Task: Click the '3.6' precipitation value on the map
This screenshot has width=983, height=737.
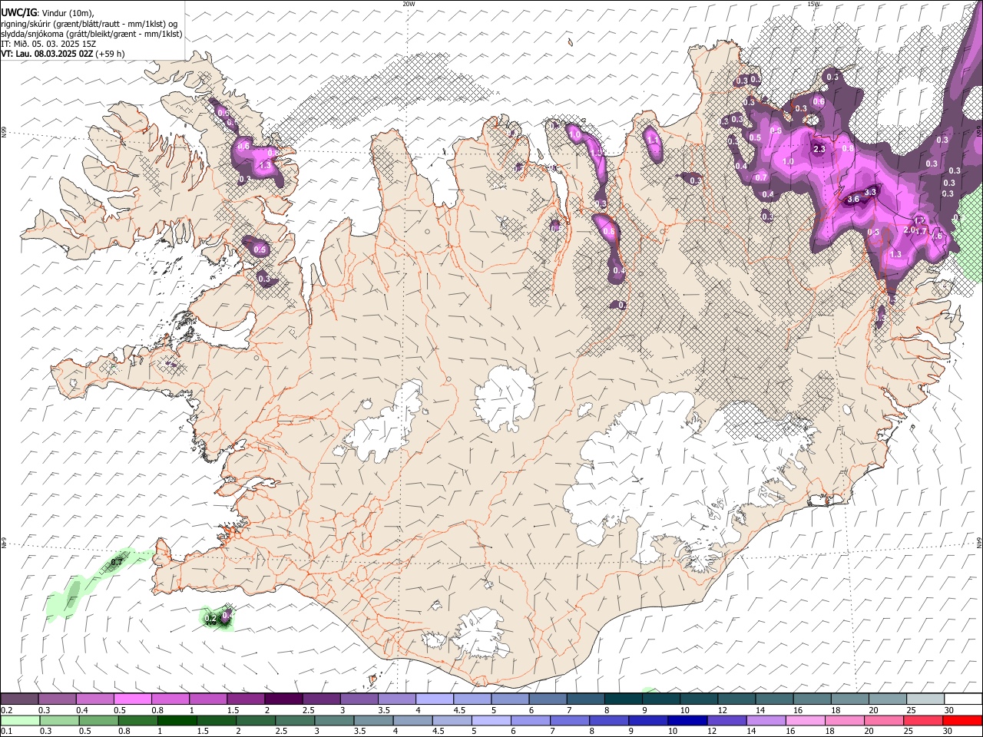Action: click(852, 200)
